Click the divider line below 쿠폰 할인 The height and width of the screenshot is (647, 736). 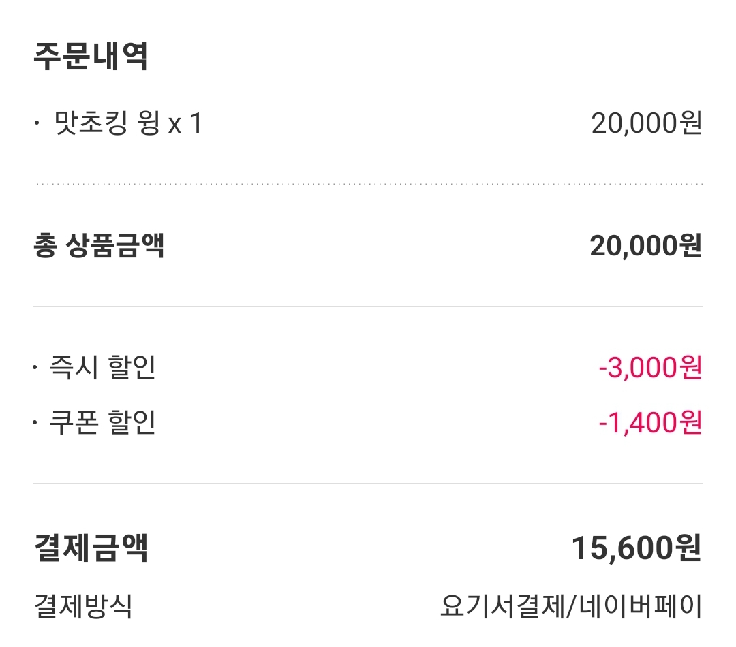click(368, 484)
